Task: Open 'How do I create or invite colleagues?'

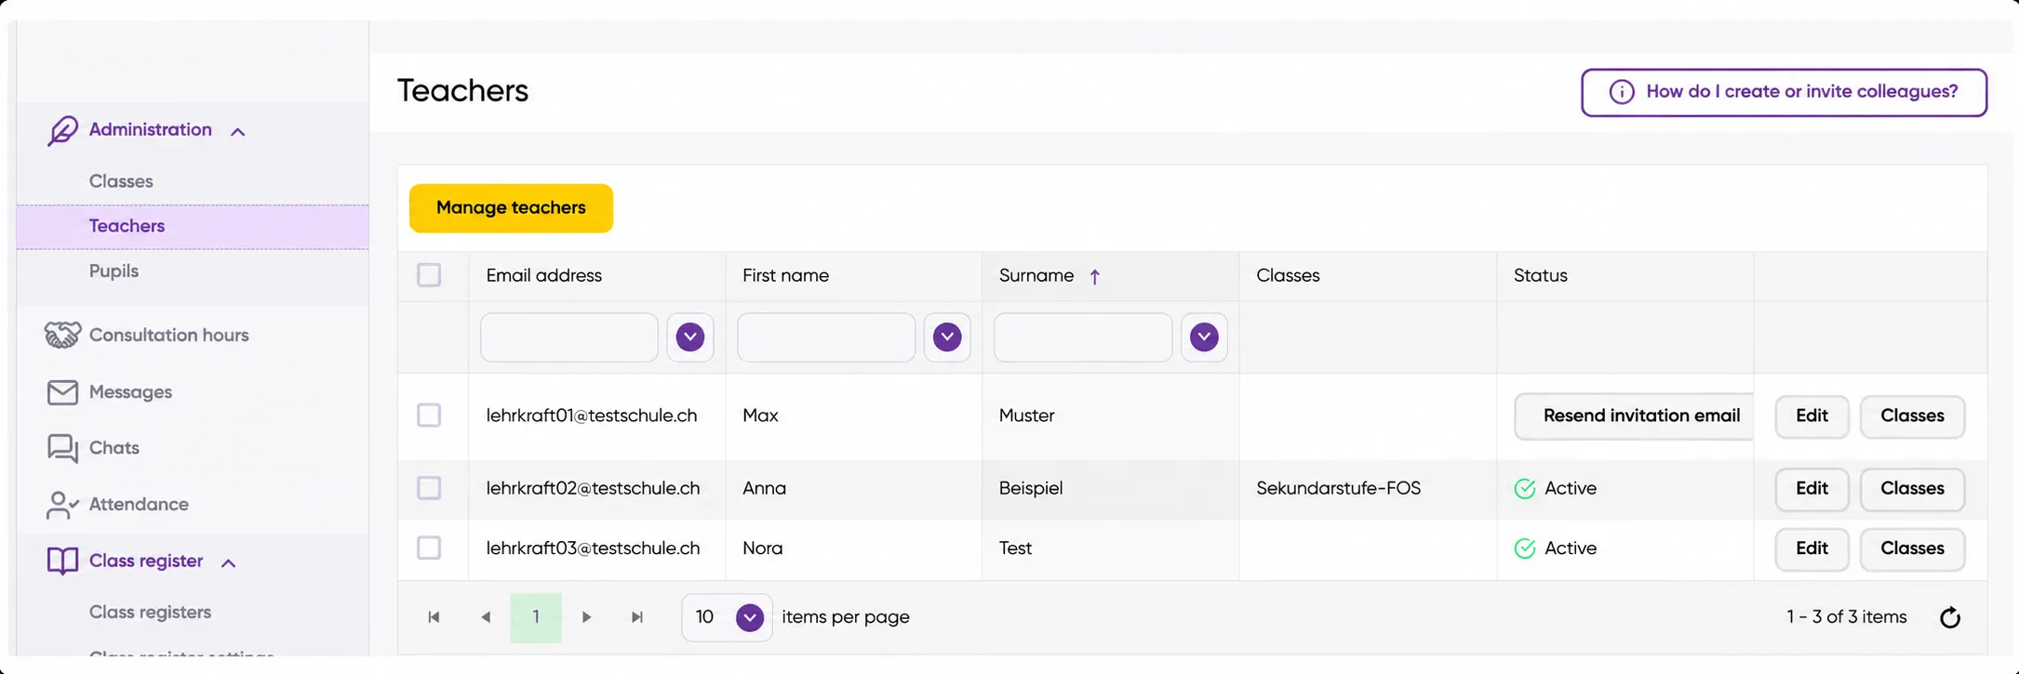Action: [1784, 92]
